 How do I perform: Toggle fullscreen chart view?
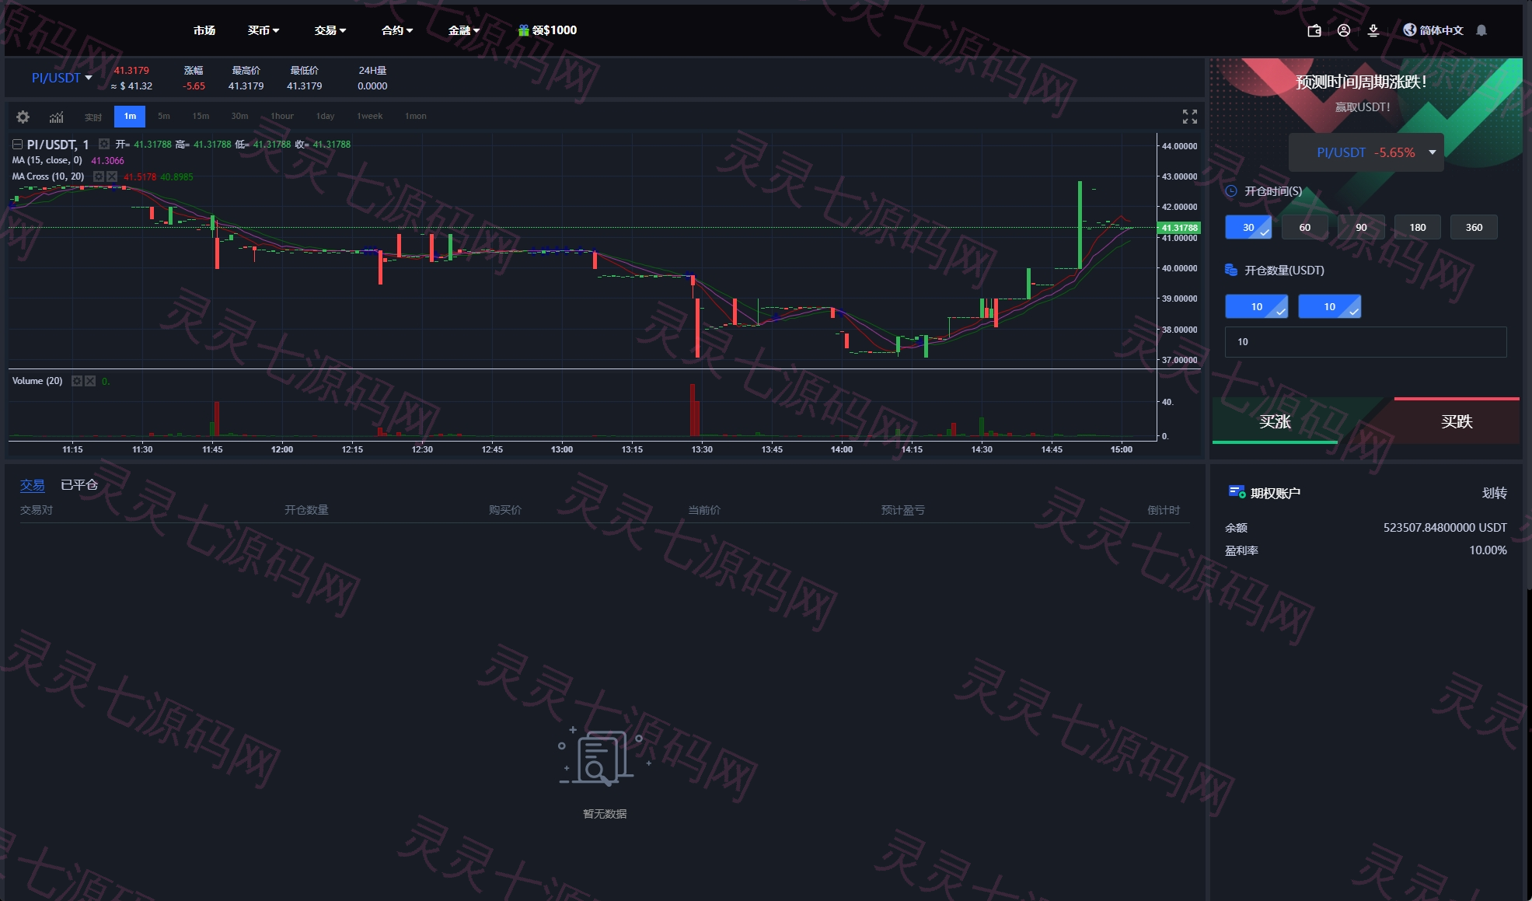(1190, 117)
